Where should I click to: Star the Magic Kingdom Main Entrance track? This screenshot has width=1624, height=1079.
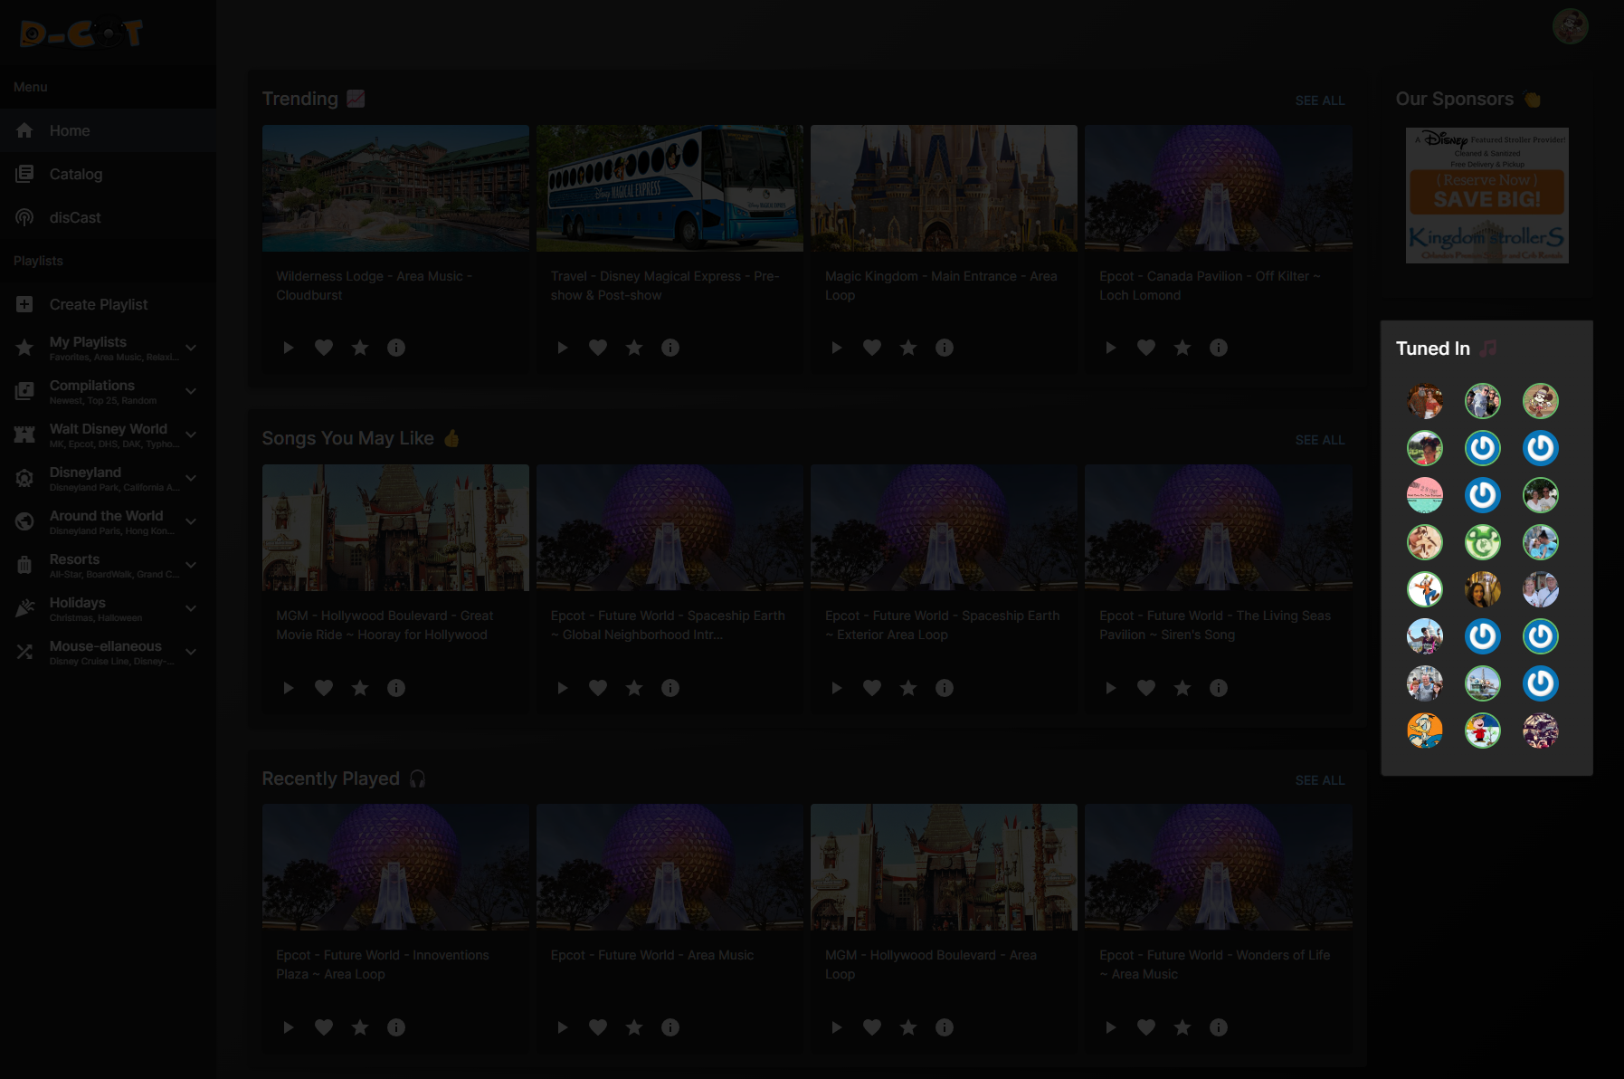pos(908,348)
